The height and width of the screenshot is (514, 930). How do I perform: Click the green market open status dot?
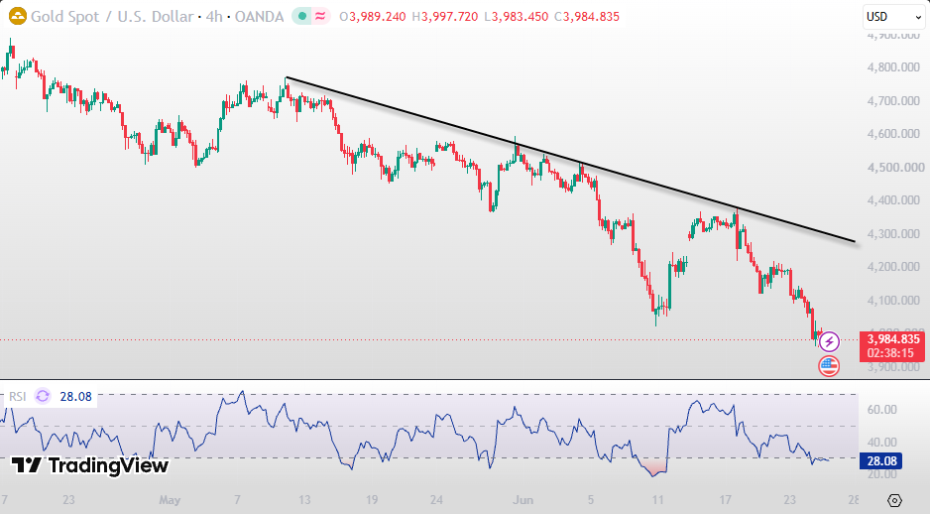click(x=302, y=17)
